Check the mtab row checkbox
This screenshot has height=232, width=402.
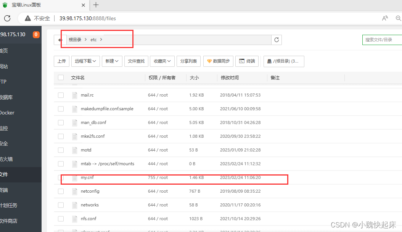click(x=61, y=164)
